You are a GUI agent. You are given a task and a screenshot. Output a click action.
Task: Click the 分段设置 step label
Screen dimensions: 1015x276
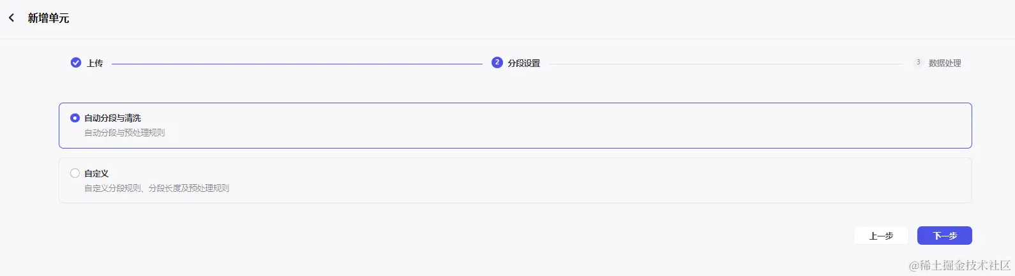[524, 63]
